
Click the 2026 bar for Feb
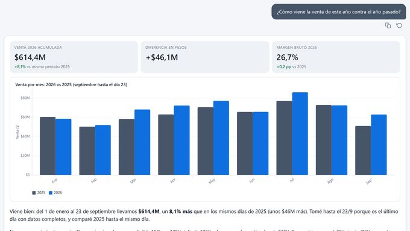coord(102,150)
